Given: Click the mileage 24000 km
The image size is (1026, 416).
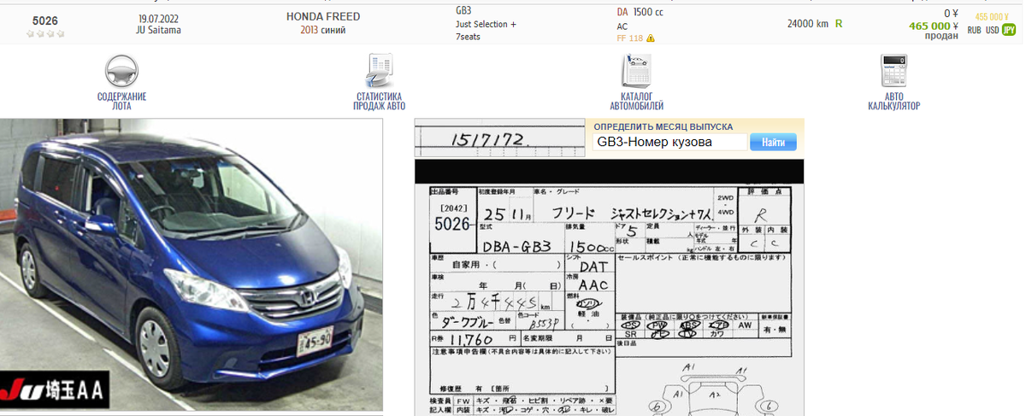Looking at the screenshot, I should click(808, 23).
